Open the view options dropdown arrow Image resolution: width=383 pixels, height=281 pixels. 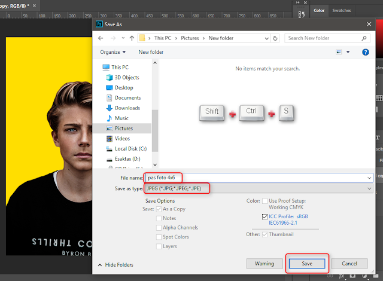coord(348,52)
